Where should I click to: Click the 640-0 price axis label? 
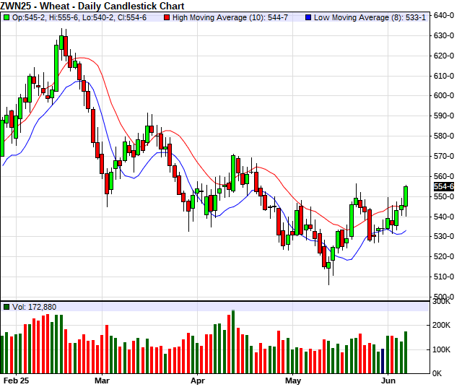(443, 15)
